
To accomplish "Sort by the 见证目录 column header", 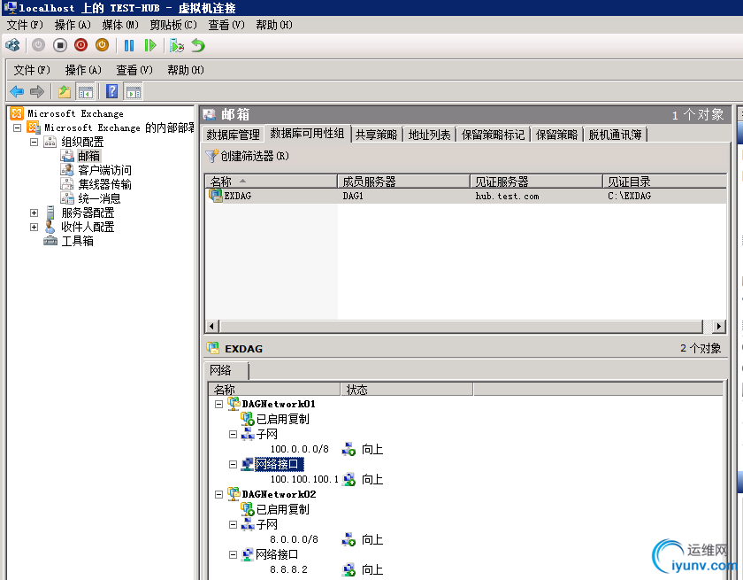I will [664, 182].
